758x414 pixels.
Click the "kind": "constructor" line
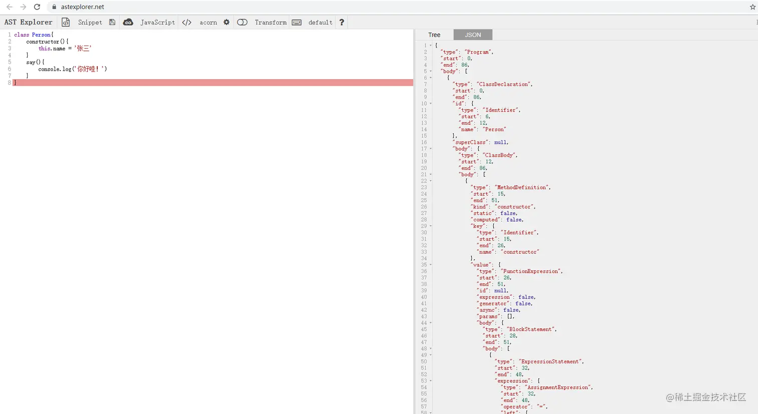[x=503, y=207]
